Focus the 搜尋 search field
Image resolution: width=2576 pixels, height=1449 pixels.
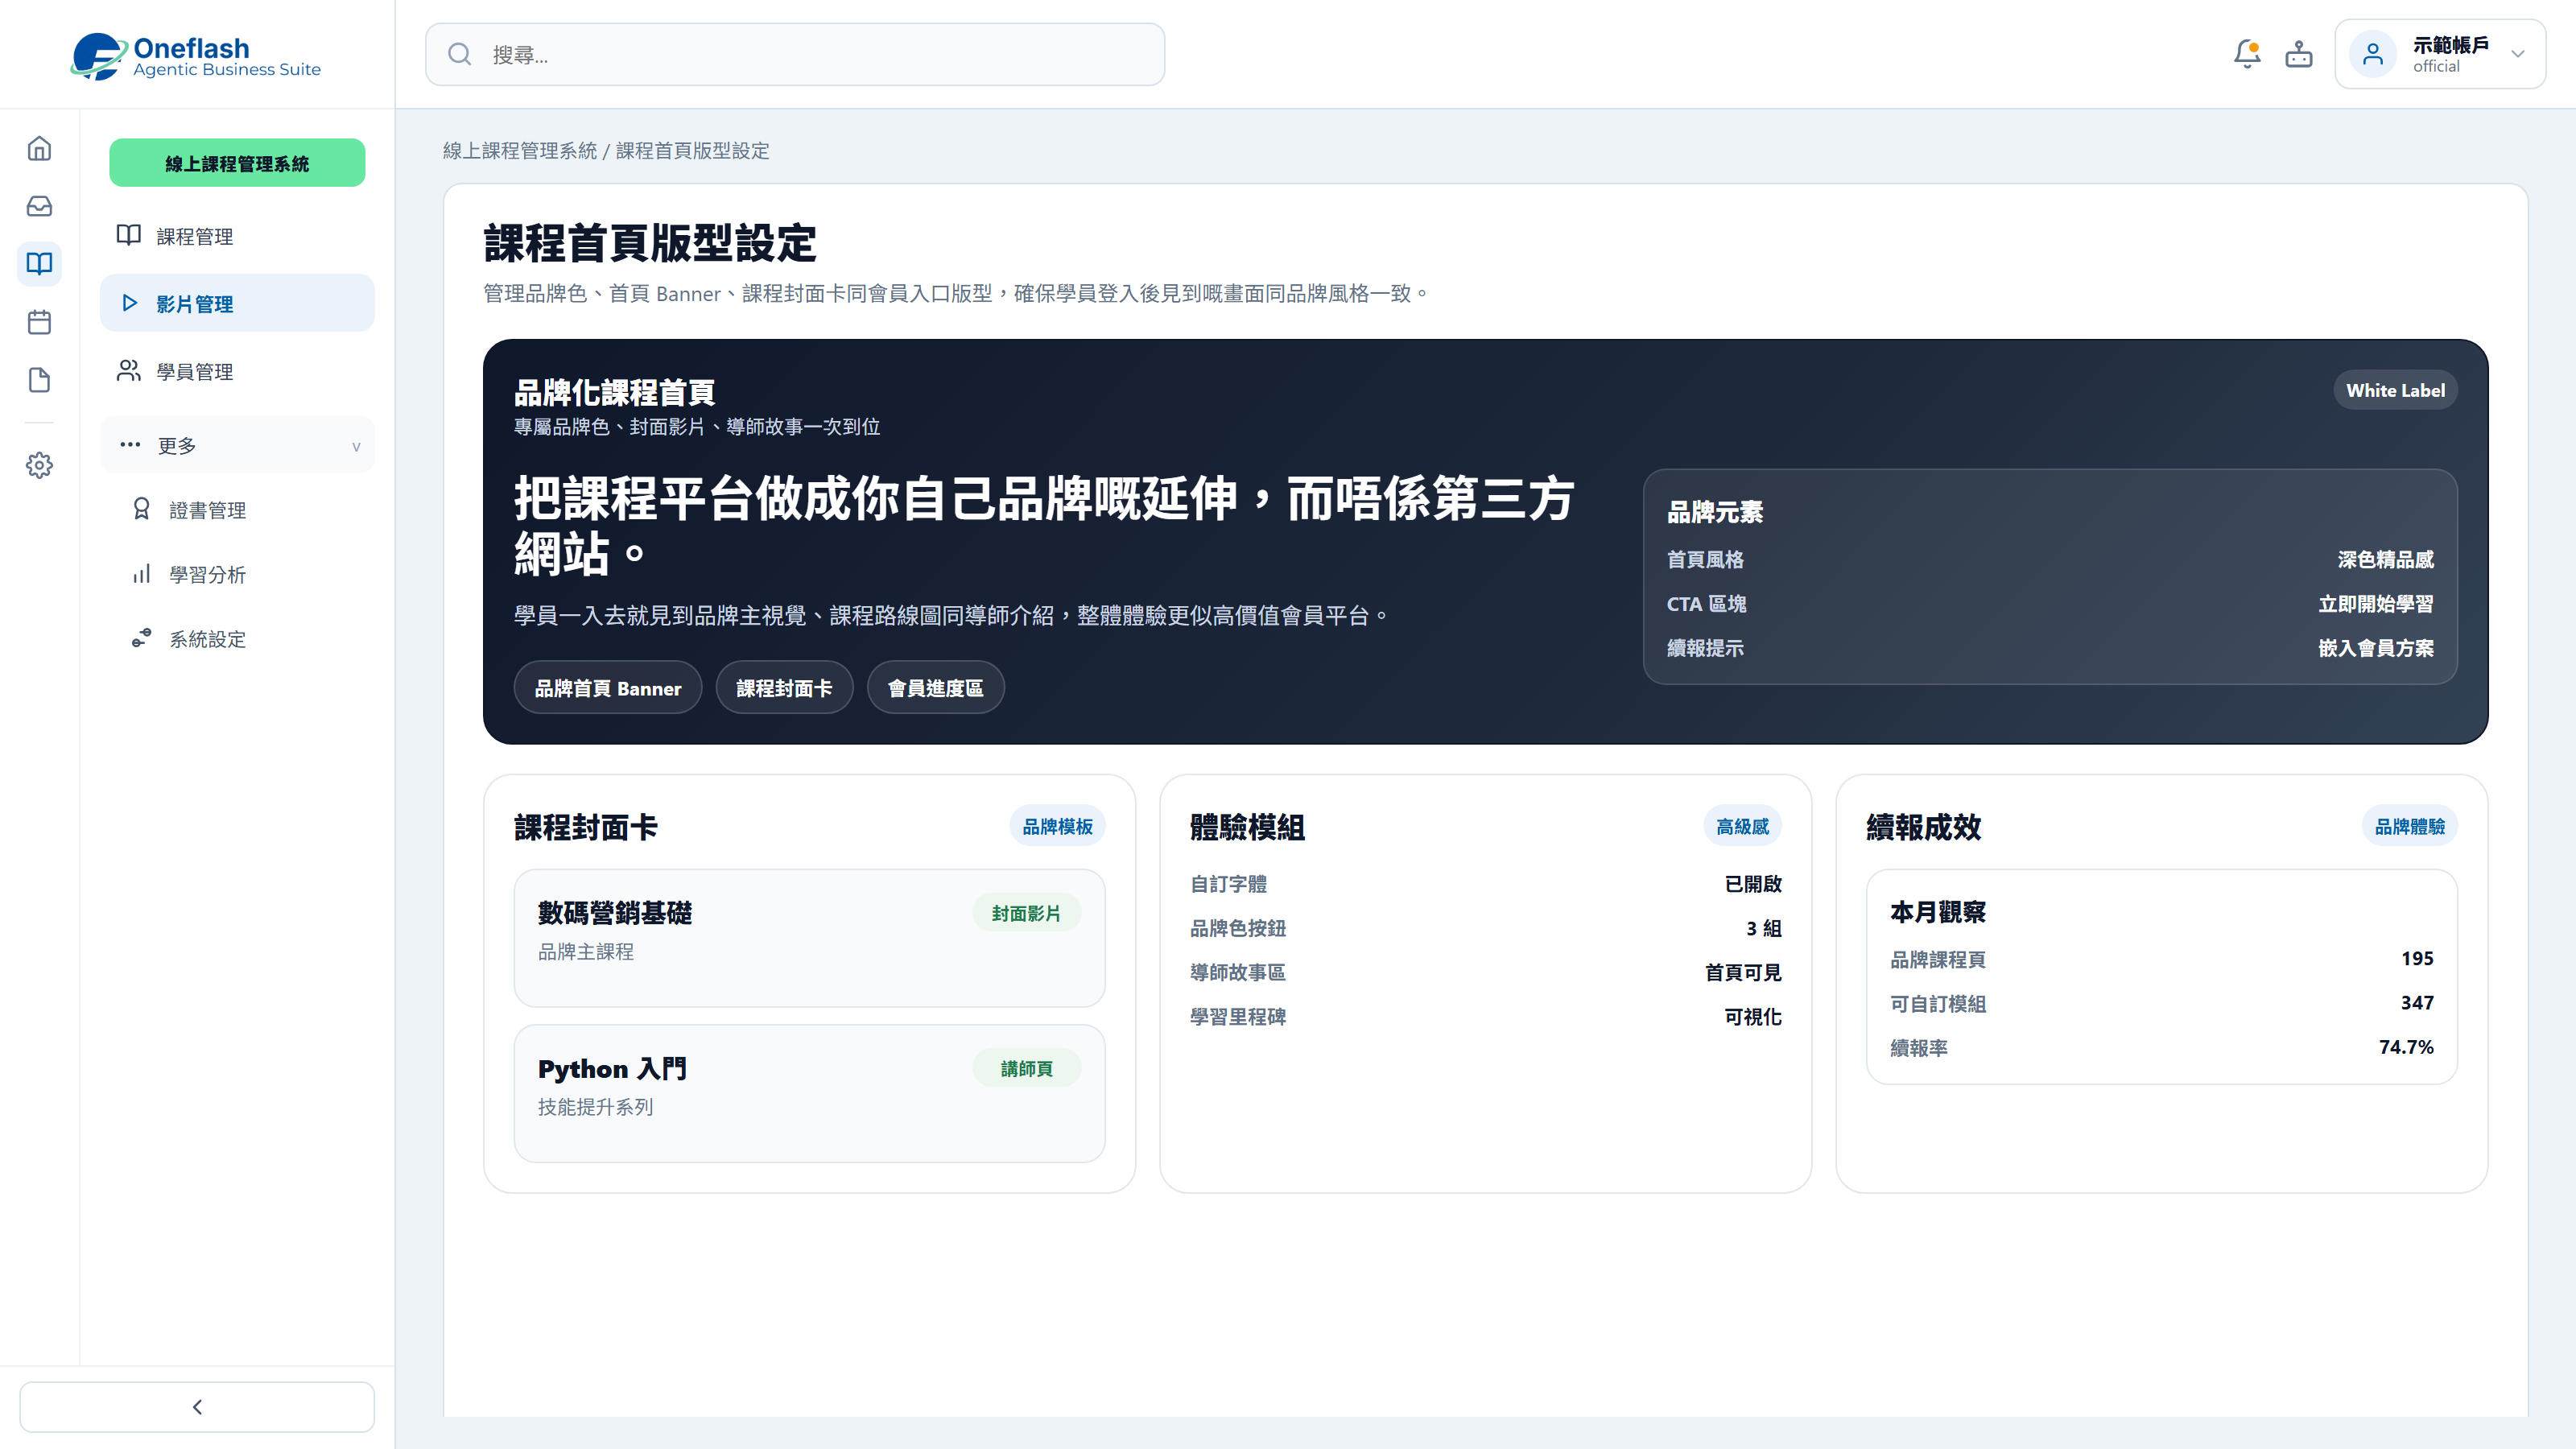[795, 54]
